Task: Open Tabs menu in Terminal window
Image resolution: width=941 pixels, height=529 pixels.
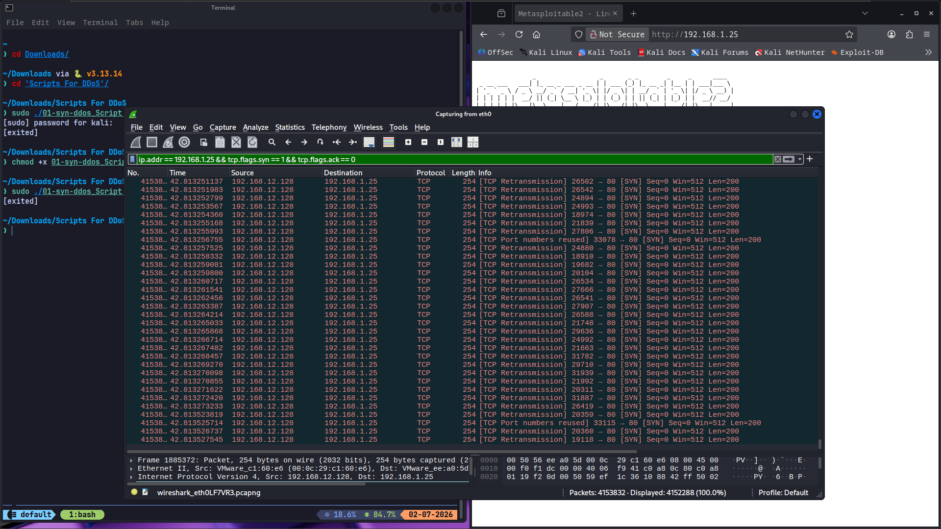Action: pyautogui.click(x=134, y=23)
